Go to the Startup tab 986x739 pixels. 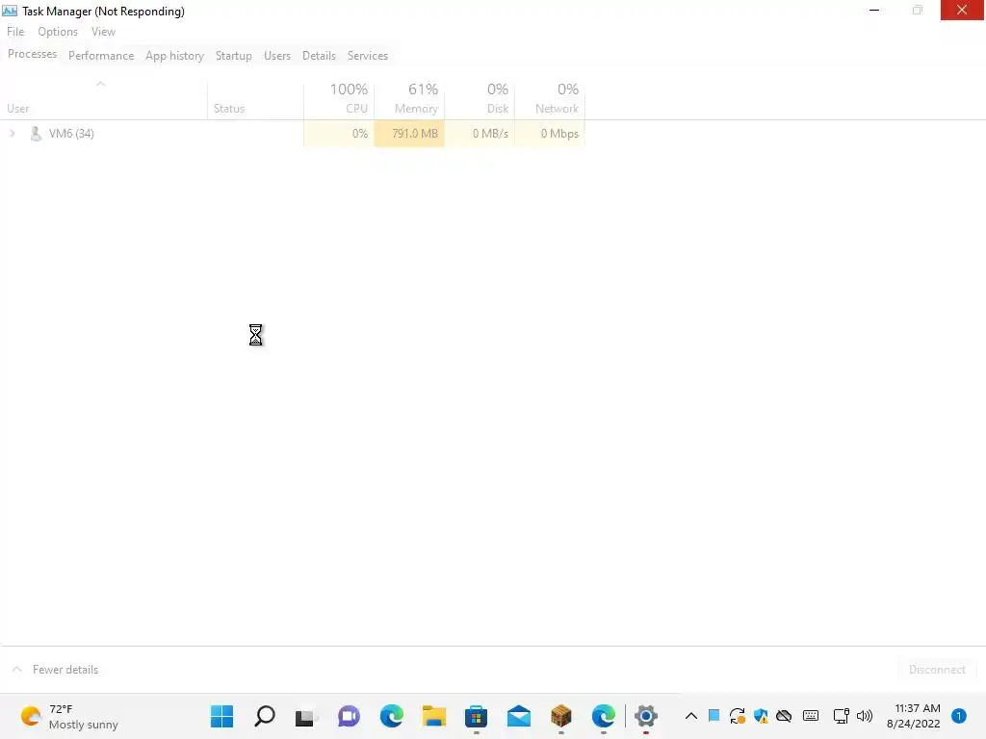coord(233,55)
